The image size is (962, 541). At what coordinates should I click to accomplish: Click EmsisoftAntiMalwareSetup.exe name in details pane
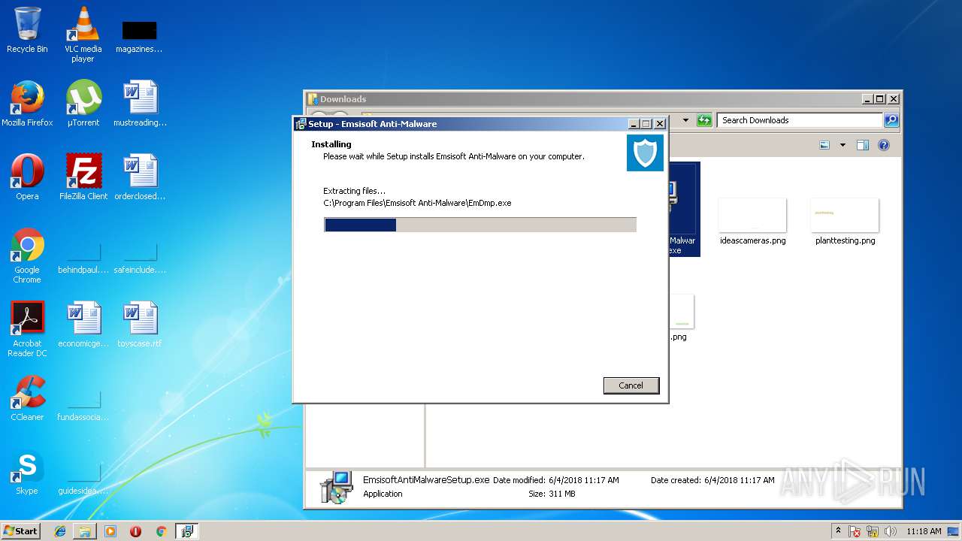coord(426,480)
